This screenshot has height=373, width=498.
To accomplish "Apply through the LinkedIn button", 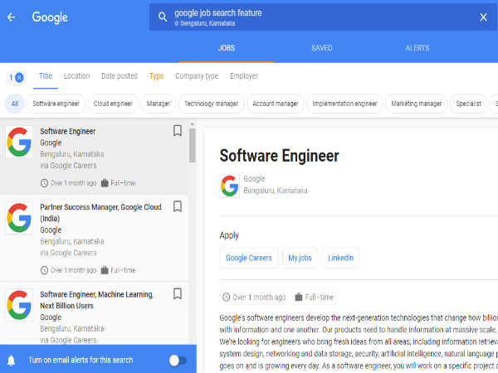I will coord(341,258).
